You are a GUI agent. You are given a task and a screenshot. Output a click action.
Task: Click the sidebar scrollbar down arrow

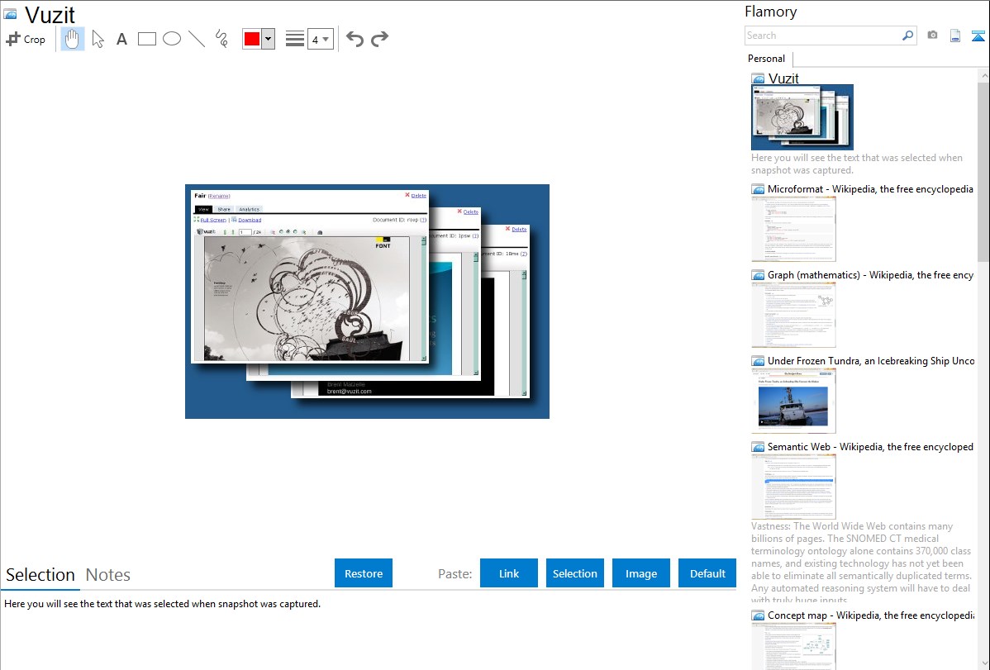[983, 663]
